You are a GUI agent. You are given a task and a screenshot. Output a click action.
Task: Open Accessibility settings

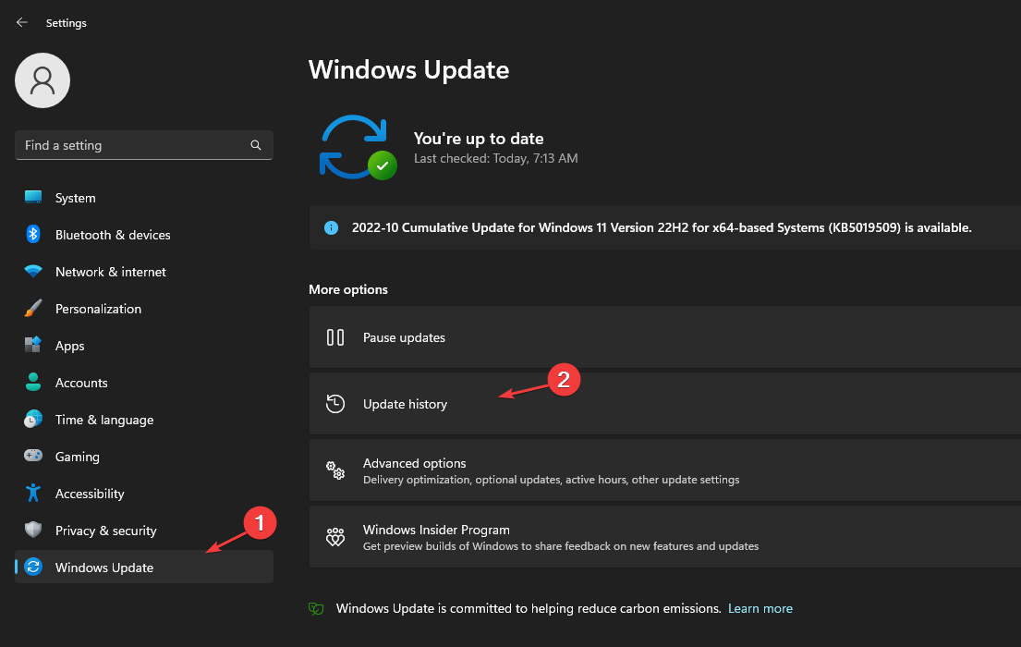pos(144,494)
